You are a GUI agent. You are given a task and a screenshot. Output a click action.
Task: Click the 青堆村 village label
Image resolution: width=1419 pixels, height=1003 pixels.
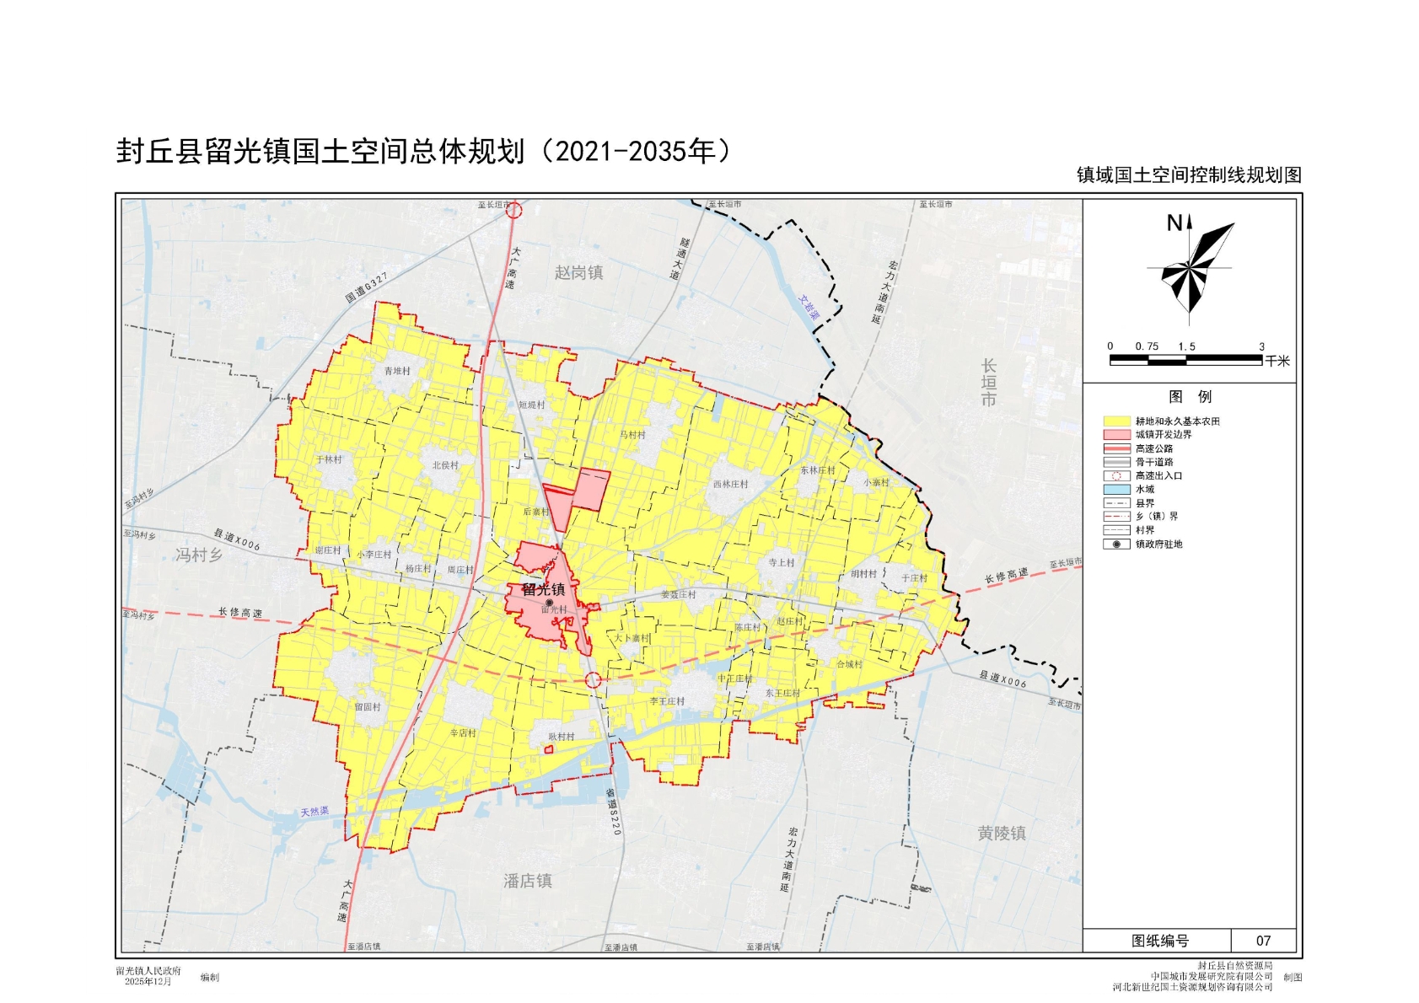tap(397, 371)
